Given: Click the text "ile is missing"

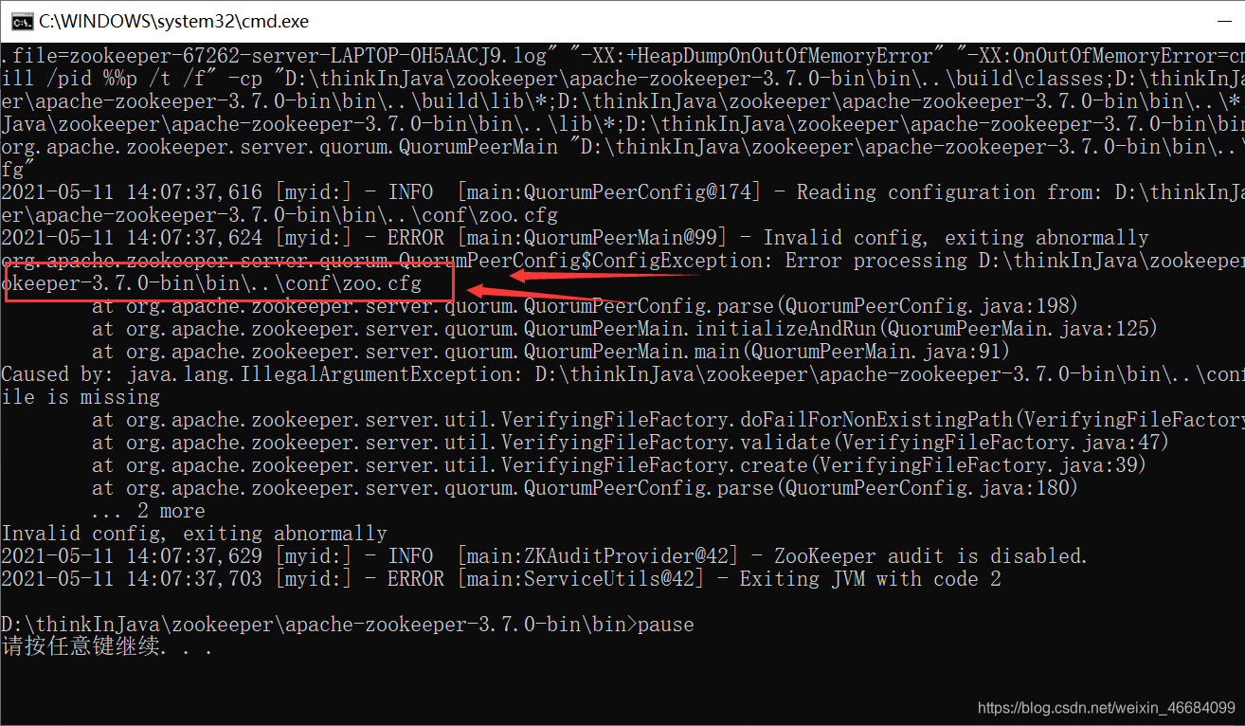Looking at the screenshot, I should click(81, 397).
